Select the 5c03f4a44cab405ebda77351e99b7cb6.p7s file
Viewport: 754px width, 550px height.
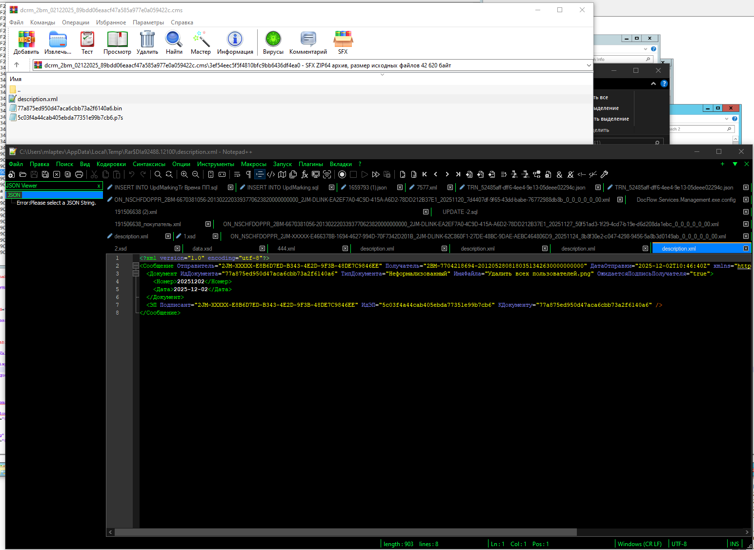tap(70, 118)
